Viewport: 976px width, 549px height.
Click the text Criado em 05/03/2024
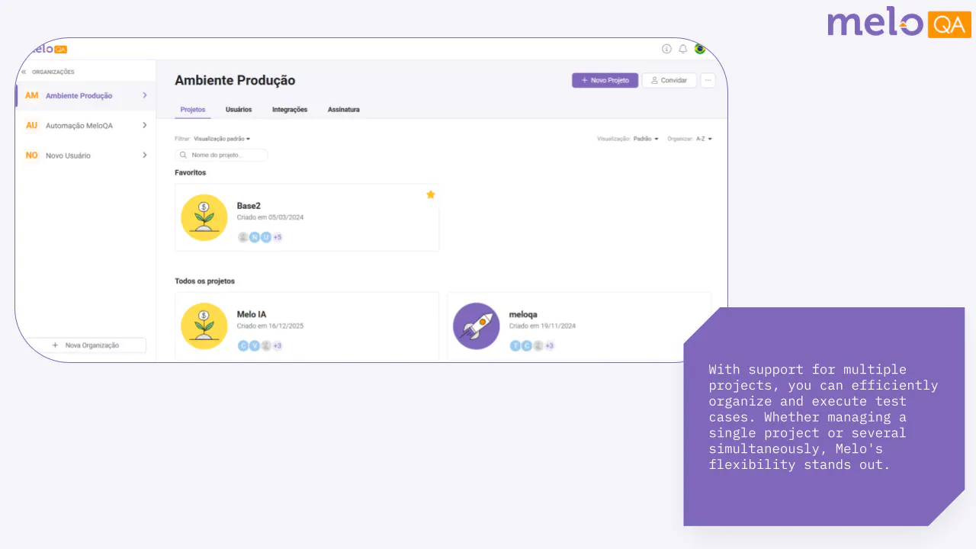[x=270, y=217]
